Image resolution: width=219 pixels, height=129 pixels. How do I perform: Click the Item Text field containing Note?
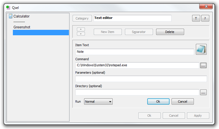135,52
